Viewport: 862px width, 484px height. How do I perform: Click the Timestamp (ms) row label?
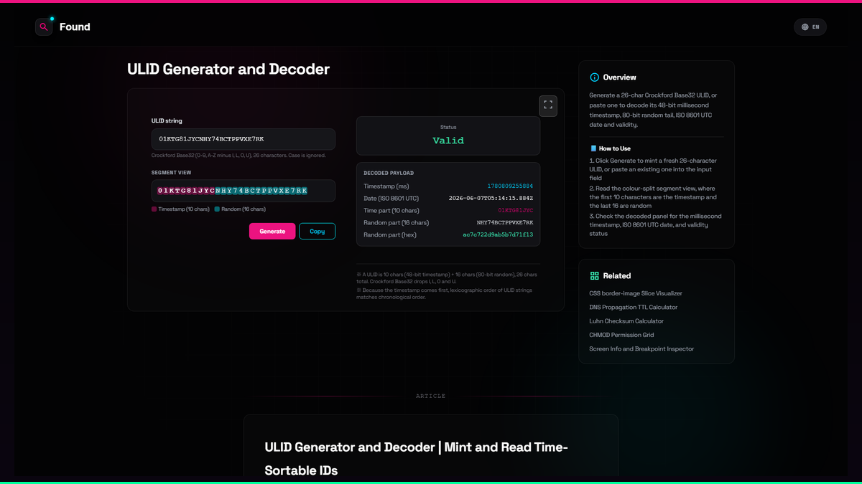coord(386,186)
